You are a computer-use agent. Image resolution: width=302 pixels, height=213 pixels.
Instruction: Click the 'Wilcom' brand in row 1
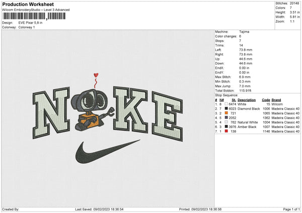277,104
